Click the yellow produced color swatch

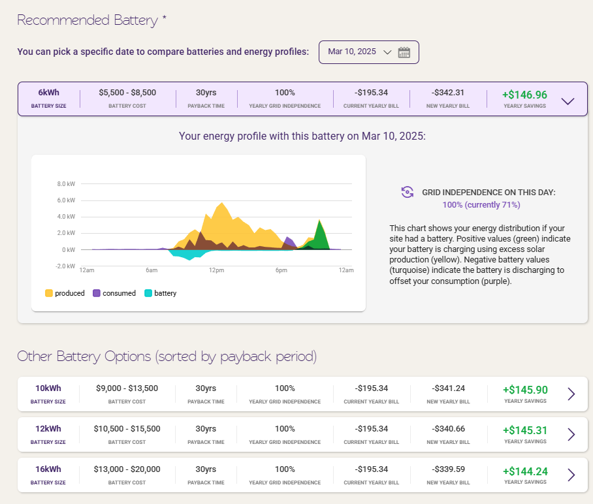pos(49,293)
